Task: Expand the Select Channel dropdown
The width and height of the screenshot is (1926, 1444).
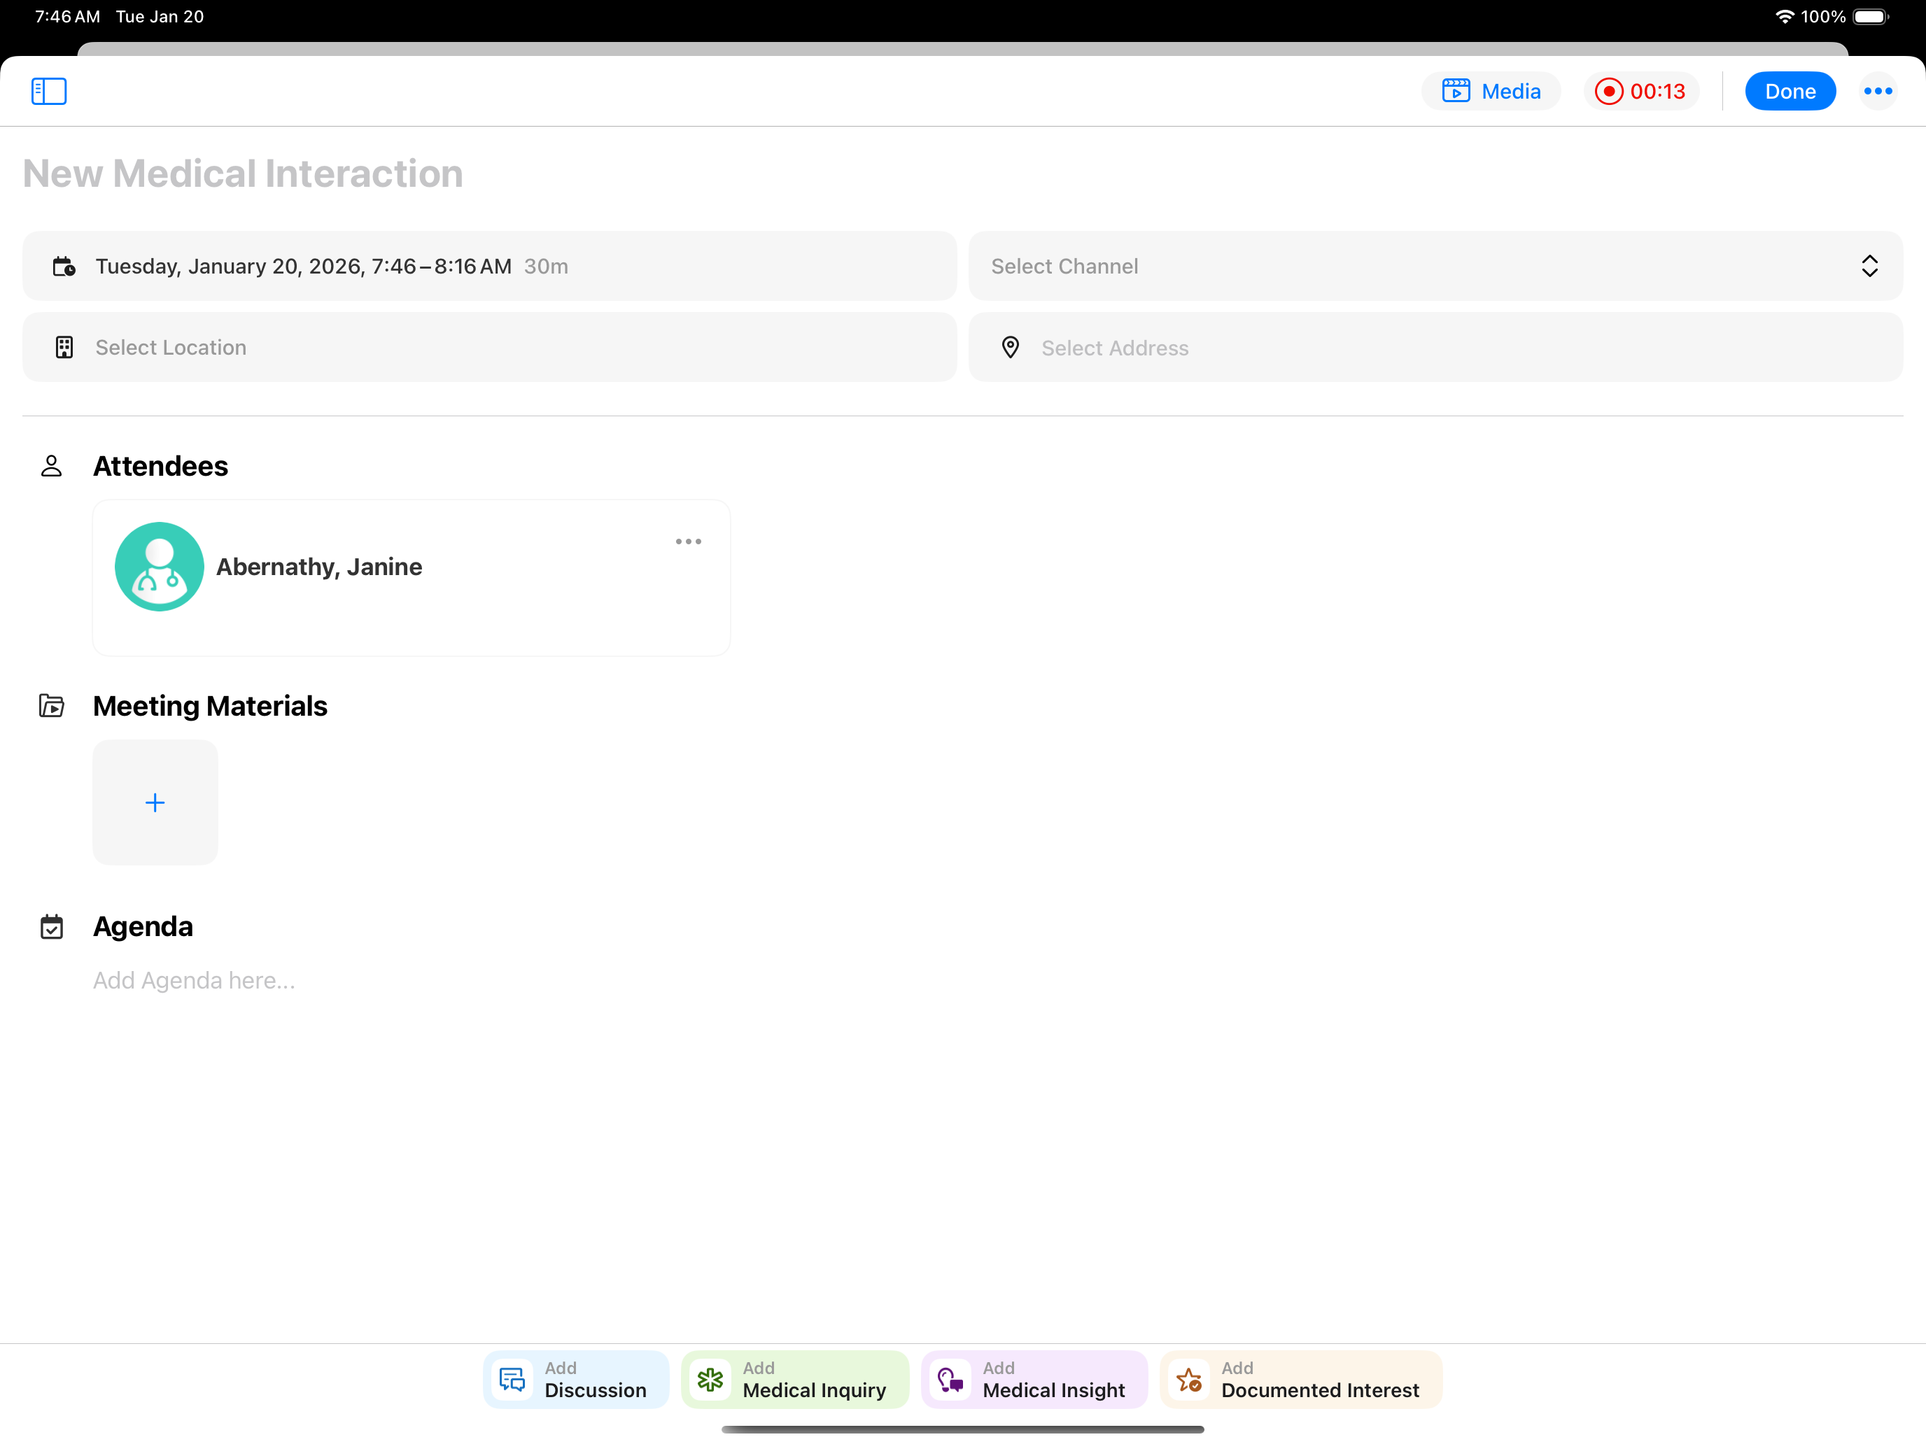Action: pos(1435,267)
